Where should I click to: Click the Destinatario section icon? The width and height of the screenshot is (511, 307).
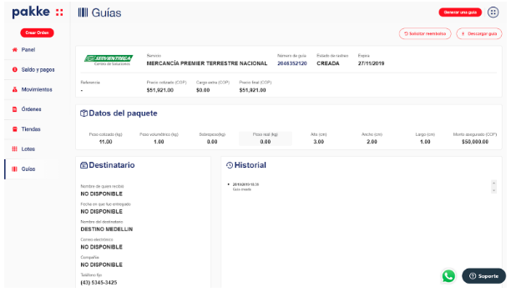coord(83,165)
